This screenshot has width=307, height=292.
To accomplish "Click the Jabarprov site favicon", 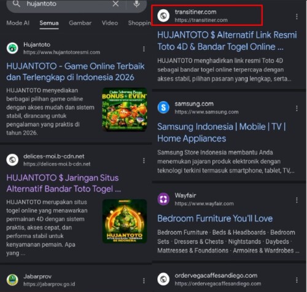I will point(12,280).
